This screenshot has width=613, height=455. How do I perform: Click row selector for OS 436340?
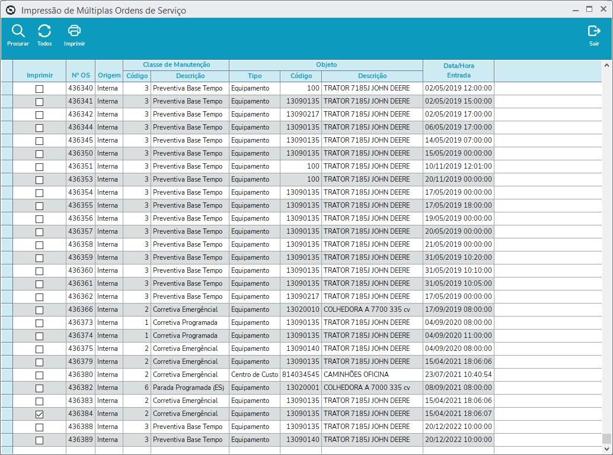[7, 88]
